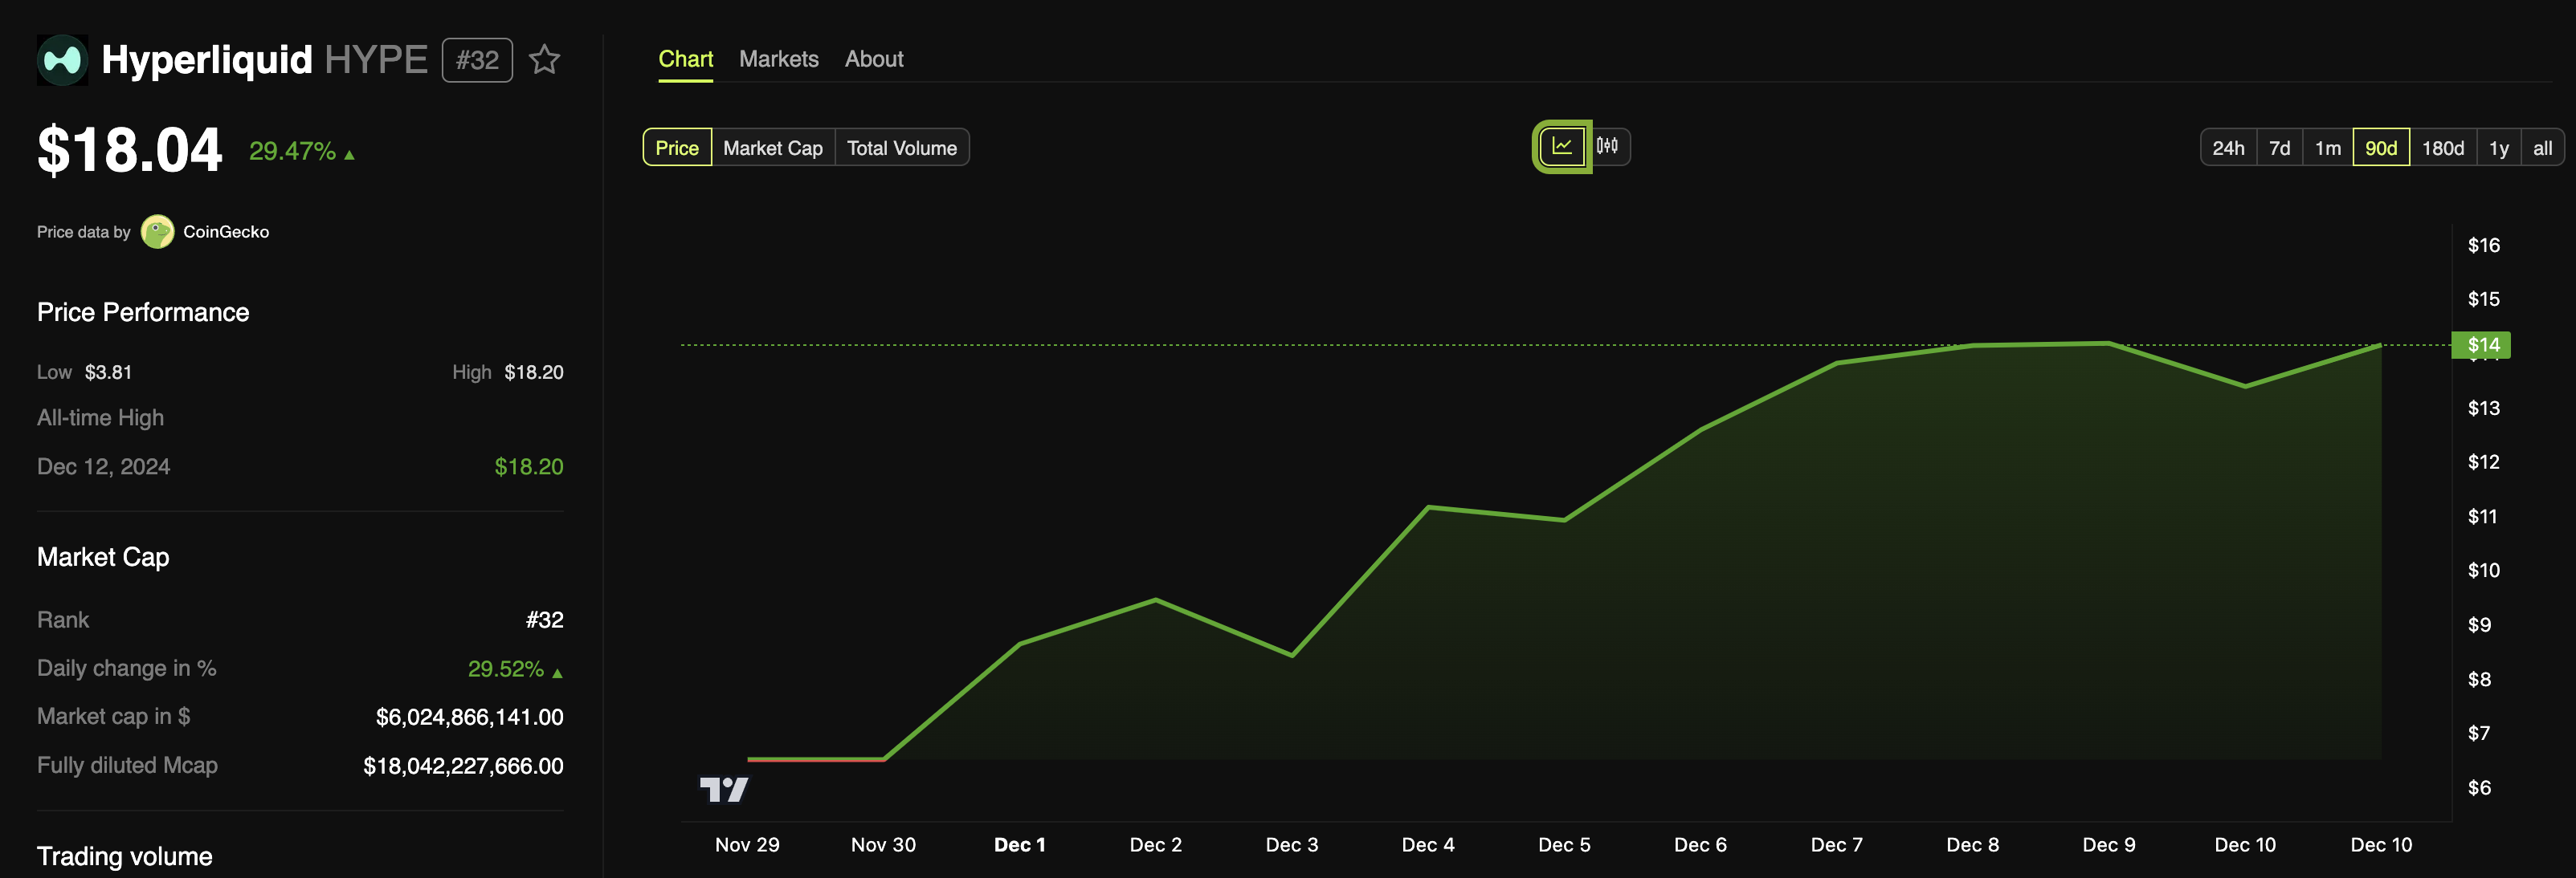Switch to line chart view
This screenshot has height=878, width=2576.
tap(1561, 147)
